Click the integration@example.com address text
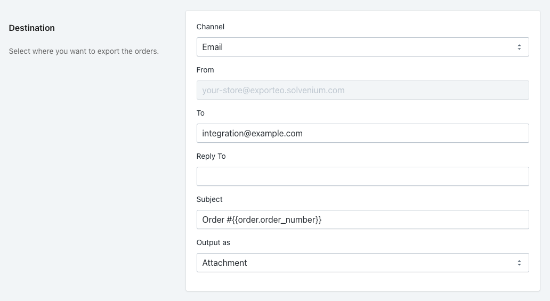This screenshot has height=301, width=550. [x=252, y=133]
